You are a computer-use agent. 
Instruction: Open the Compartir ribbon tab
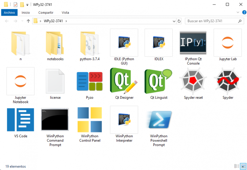(46, 13)
